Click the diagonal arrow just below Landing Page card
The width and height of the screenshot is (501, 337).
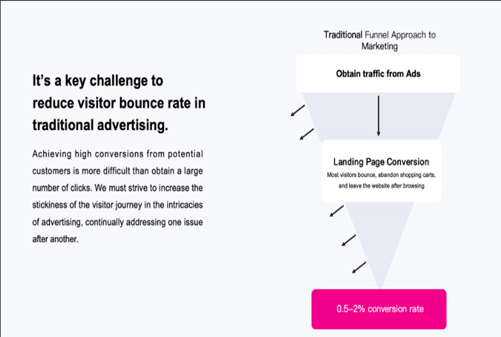coord(336,211)
